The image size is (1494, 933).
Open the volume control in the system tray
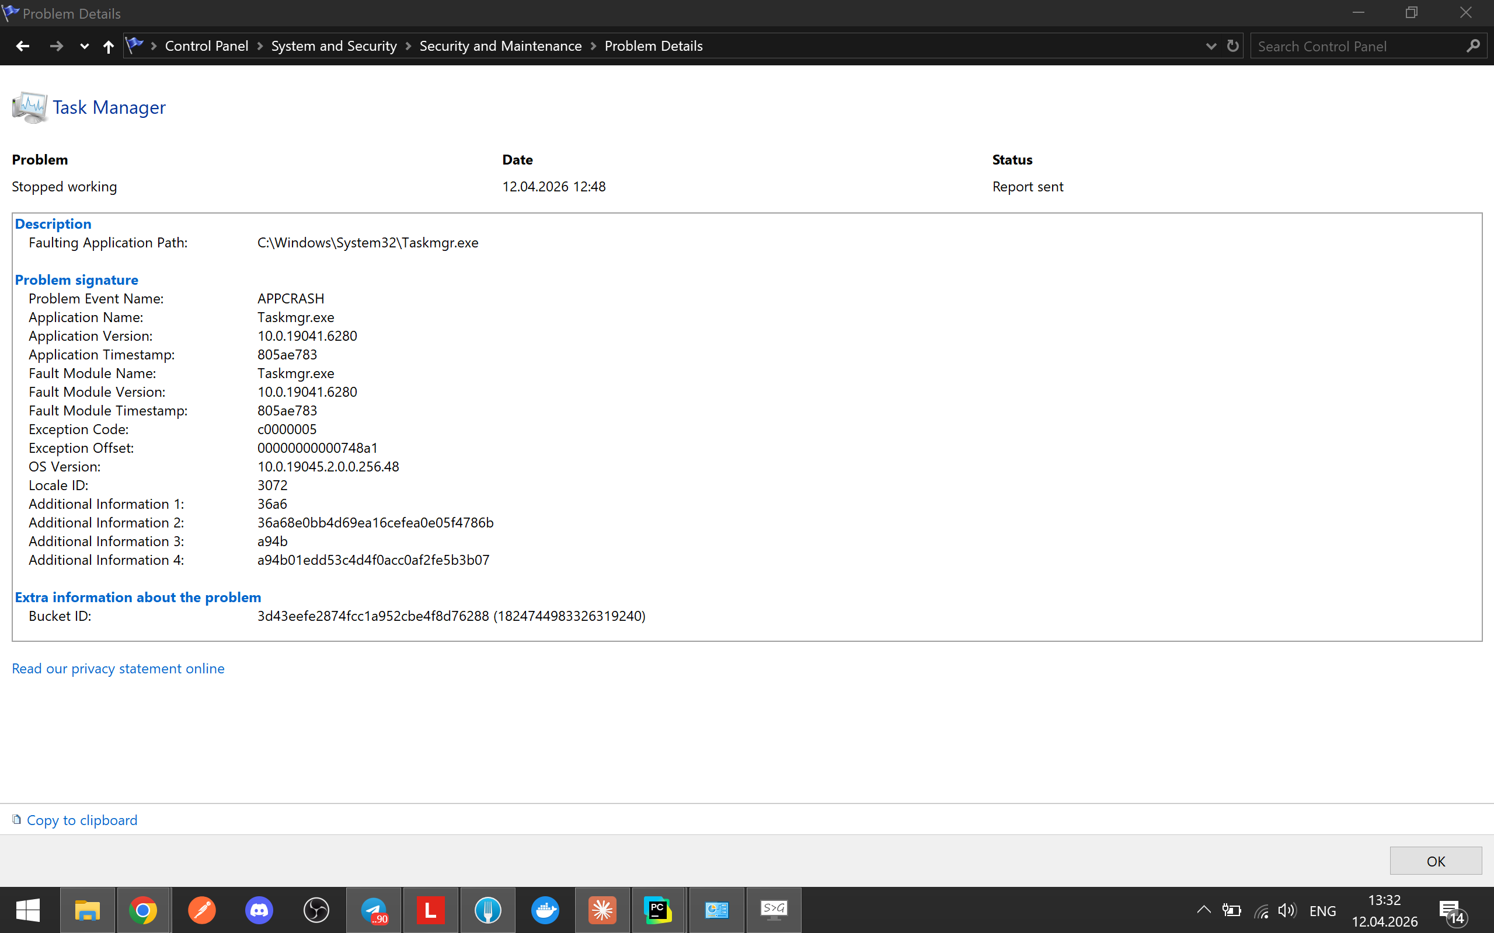point(1288,910)
